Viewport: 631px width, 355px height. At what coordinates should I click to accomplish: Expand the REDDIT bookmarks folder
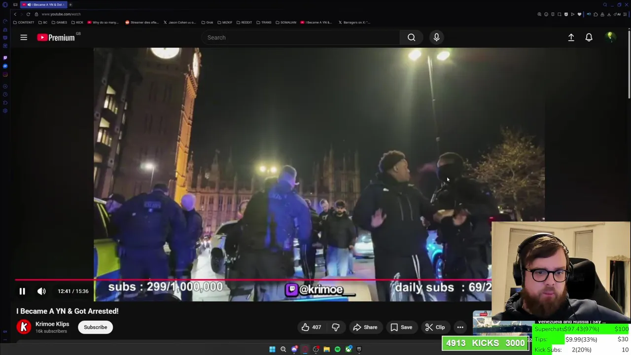pos(244,22)
